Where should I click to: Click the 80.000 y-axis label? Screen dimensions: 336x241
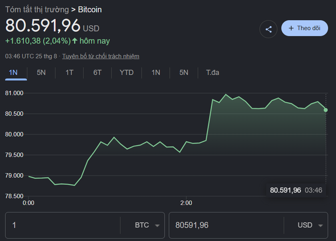14,134
